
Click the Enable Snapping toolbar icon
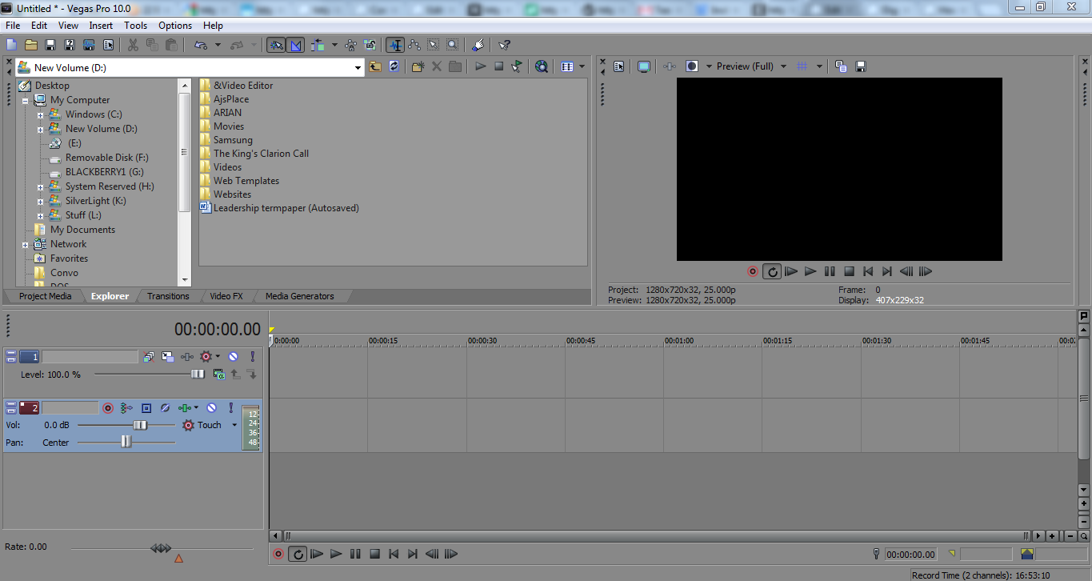click(x=394, y=45)
